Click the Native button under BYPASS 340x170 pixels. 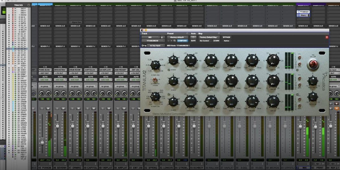[226, 41]
